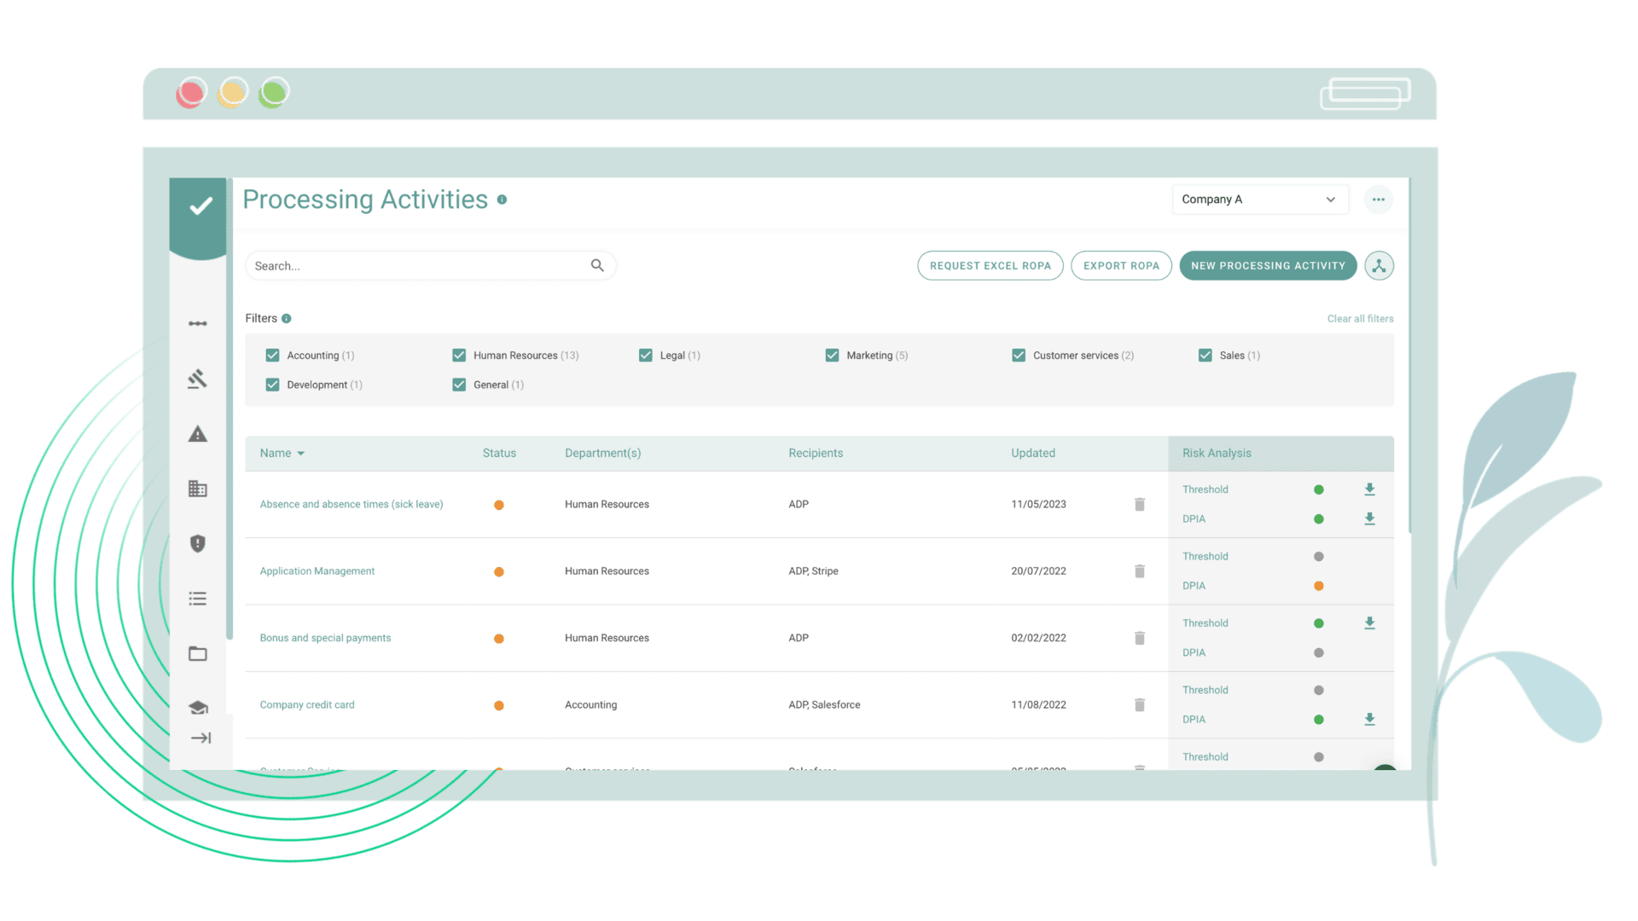Delete the Application Management row
Screen dimensions: 1638x921
click(x=1140, y=571)
